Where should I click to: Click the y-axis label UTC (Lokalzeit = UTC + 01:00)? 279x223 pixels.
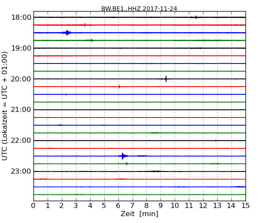tap(4, 106)
